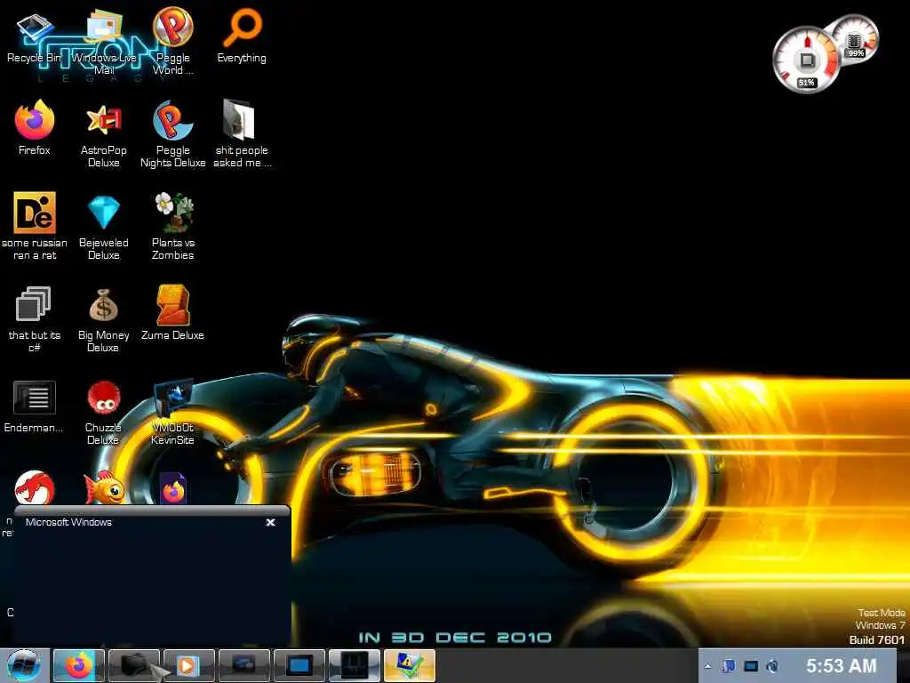Select the orange goldfish game icon
The image size is (910, 683).
[x=105, y=488]
